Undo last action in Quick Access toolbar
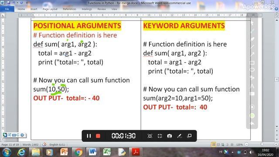 14,3
